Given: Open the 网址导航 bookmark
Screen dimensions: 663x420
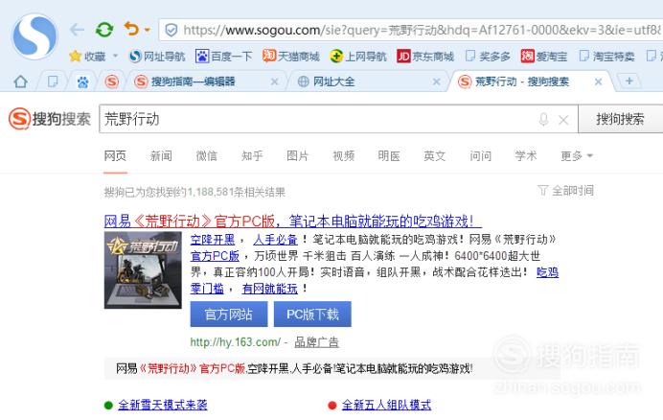Looking at the screenshot, I should 157,56.
